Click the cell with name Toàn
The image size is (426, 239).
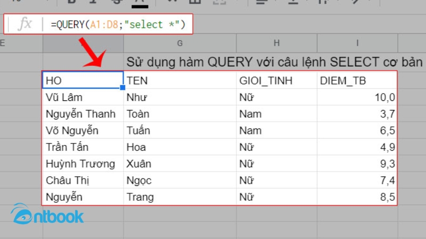(x=180, y=114)
